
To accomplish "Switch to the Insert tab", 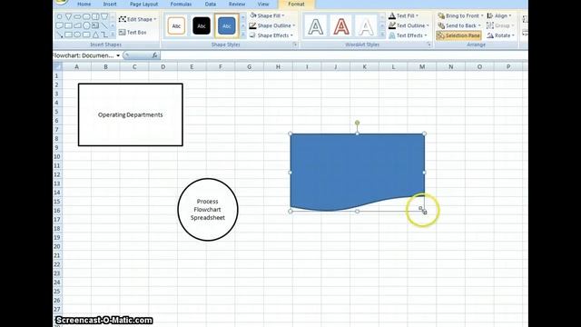I will [110, 4].
